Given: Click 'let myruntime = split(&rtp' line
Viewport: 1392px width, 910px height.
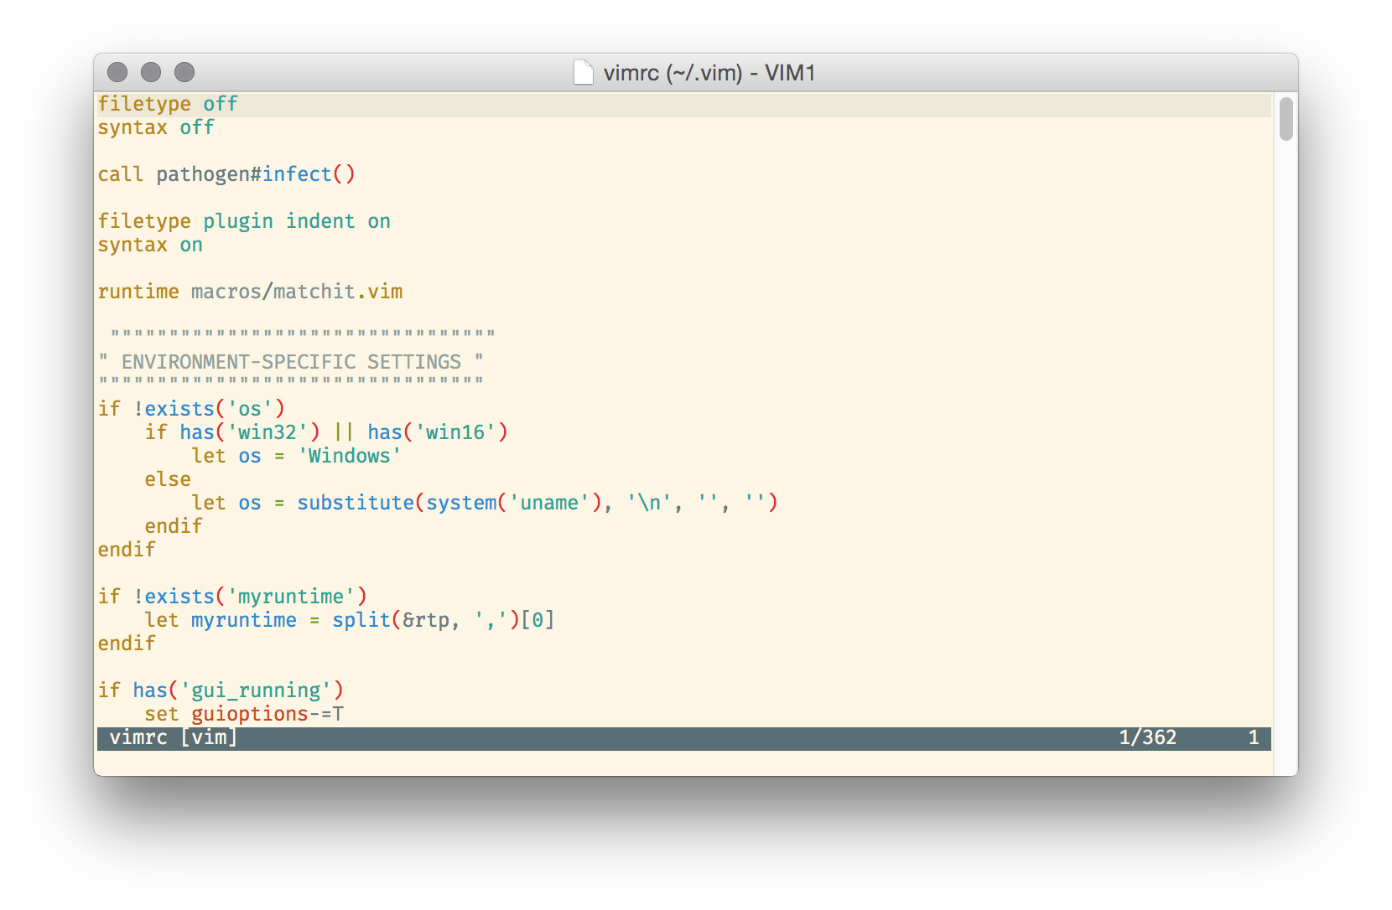Looking at the screenshot, I should pos(350,620).
